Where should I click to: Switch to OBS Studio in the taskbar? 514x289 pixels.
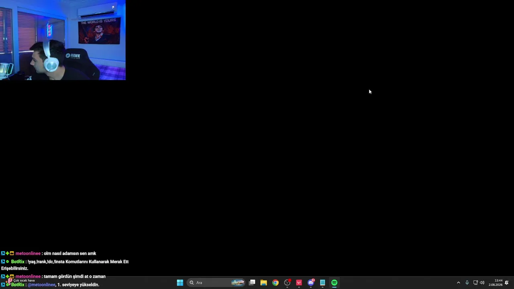(x=287, y=283)
